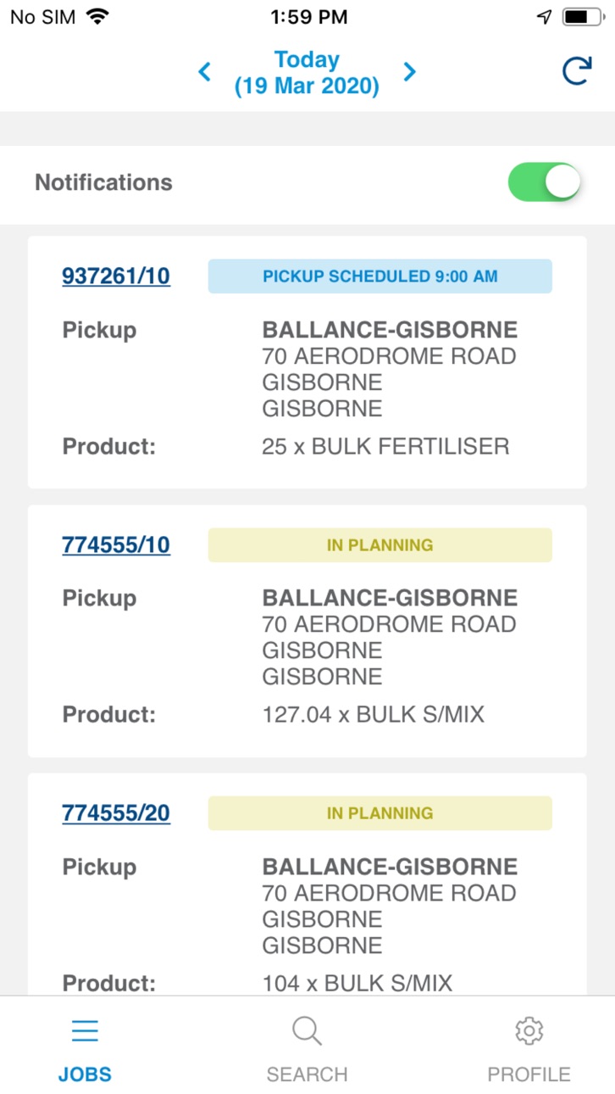Switch to the PROFILE tab label
Viewport: 615px width, 1094px height.
pyautogui.click(x=529, y=1074)
